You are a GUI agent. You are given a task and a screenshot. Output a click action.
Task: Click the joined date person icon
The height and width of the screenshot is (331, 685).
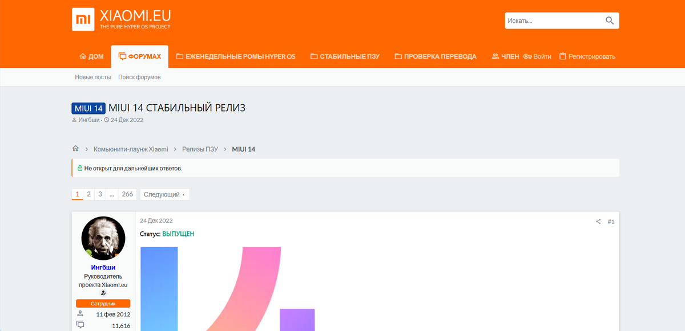click(80, 314)
